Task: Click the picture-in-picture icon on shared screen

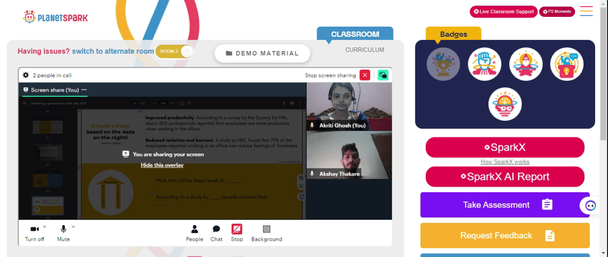Action: (302, 177)
